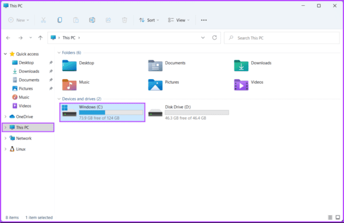Image resolution: width=344 pixels, height=223 pixels.
Task: Go up one level with Up arrow
Action: (40, 38)
